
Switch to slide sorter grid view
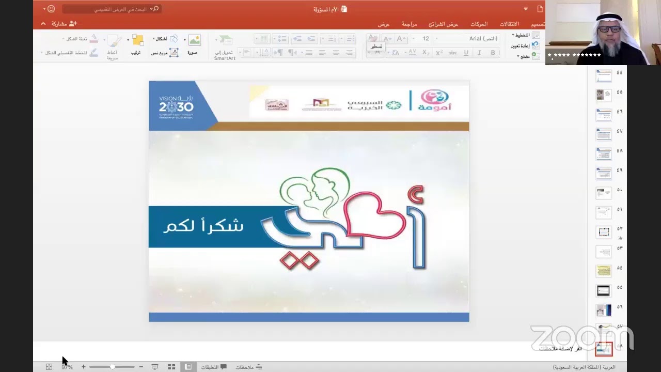[171, 367]
